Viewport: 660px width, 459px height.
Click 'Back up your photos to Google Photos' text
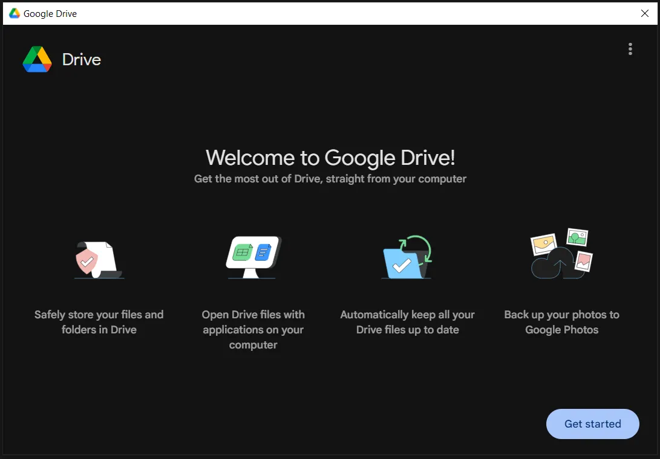point(561,322)
